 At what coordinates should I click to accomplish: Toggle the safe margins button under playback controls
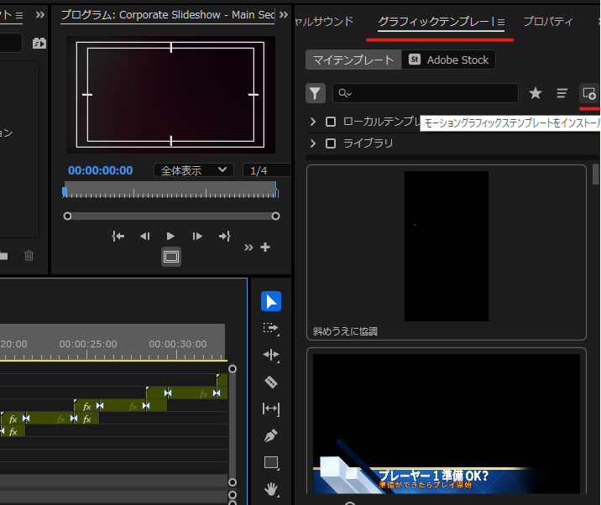click(x=171, y=257)
